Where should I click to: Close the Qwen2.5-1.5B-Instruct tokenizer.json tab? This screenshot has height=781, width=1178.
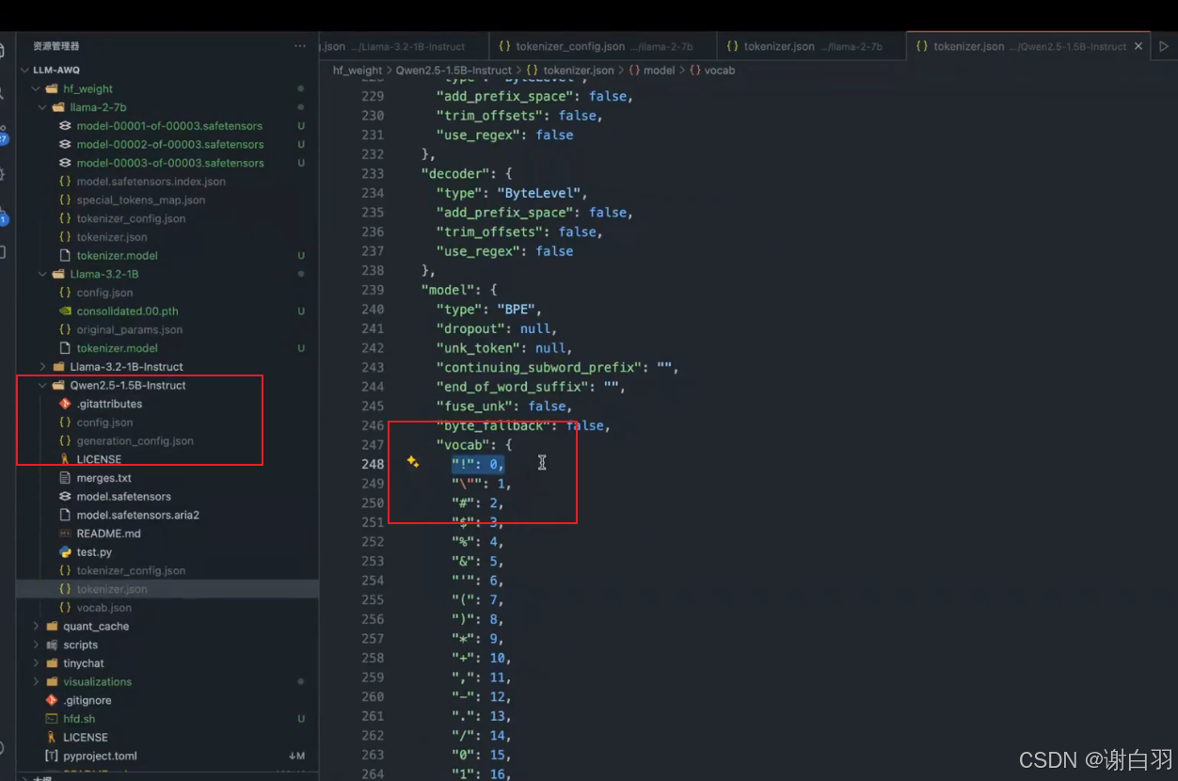pos(1138,46)
